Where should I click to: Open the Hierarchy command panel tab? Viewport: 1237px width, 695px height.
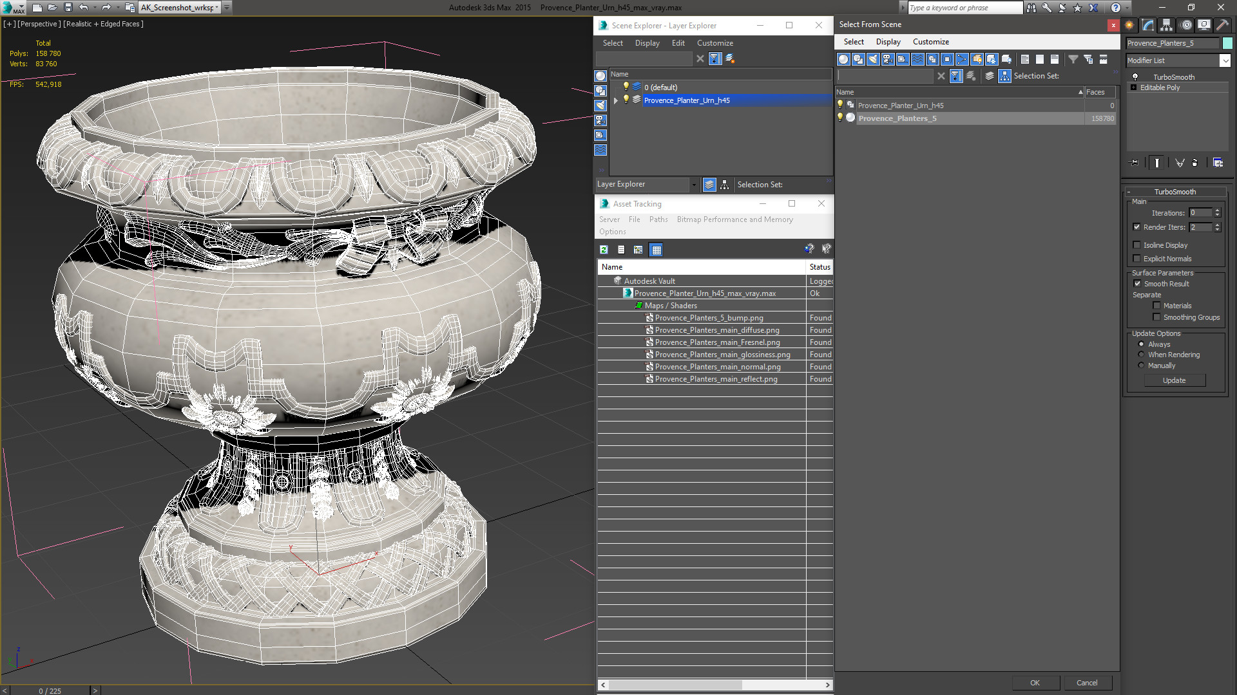coord(1166,25)
